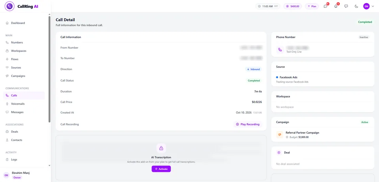The height and width of the screenshot is (182, 379).
Task: Click the Campaigns megaphone icon
Action: pyautogui.click(x=7, y=76)
